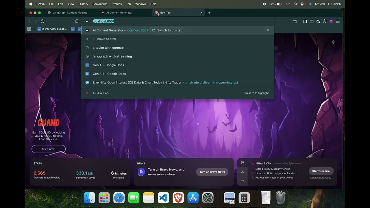Switch to the LangGraph Content Pipeline tab

tap(69, 13)
